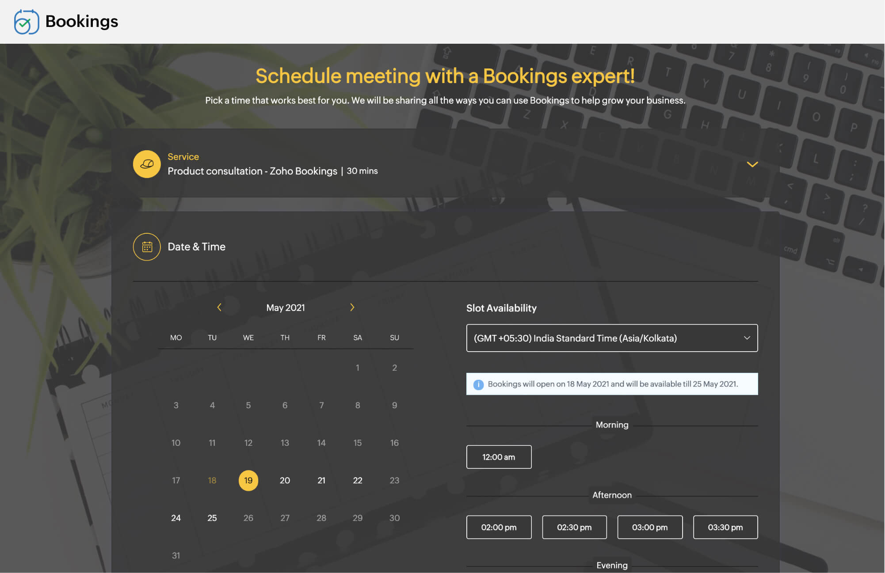The image size is (885, 573).
Task: Go to next month in calendar
Action: click(x=352, y=307)
